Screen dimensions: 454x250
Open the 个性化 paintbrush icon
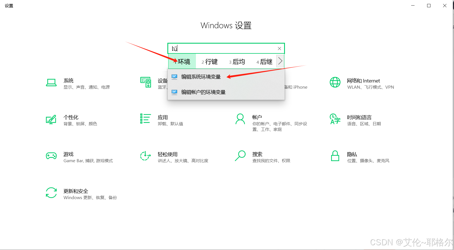click(51, 119)
